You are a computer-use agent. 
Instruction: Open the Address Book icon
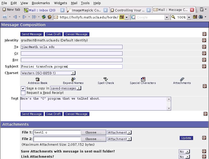[x=38, y=79]
